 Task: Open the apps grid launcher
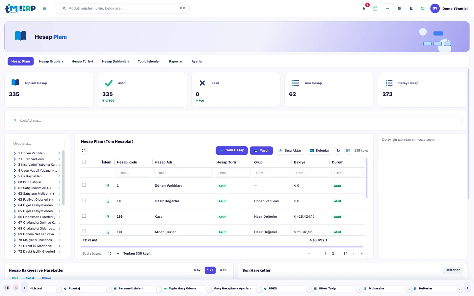[x=400, y=9]
